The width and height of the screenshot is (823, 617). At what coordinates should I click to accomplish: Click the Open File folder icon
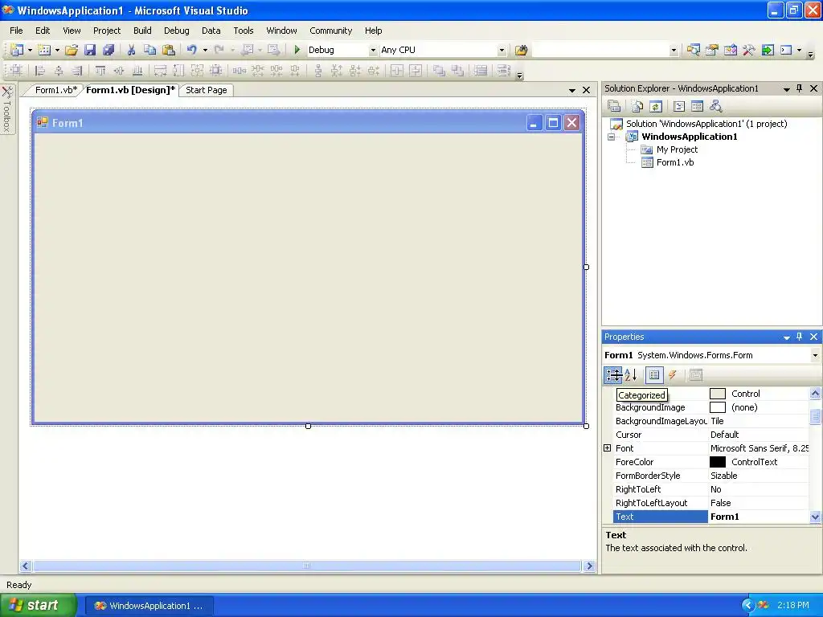(72, 50)
